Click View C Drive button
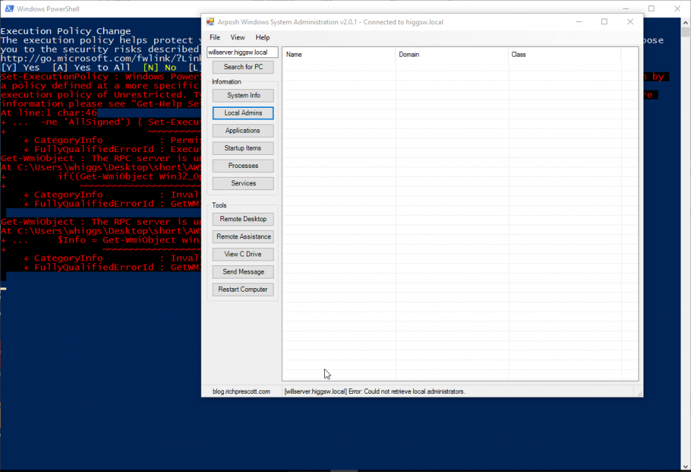The width and height of the screenshot is (691, 472). click(243, 254)
